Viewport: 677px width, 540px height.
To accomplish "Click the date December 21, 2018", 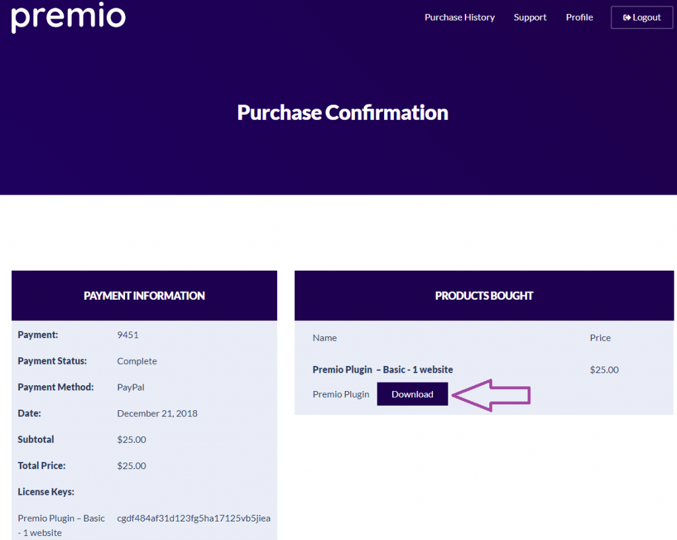I will [157, 414].
